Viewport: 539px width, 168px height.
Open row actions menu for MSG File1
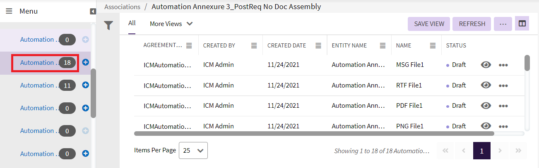pyautogui.click(x=503, y=65)
